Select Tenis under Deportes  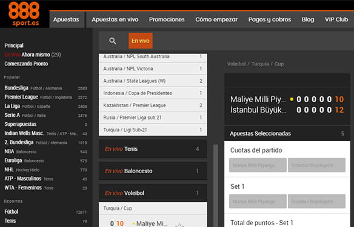coord(45,221)
